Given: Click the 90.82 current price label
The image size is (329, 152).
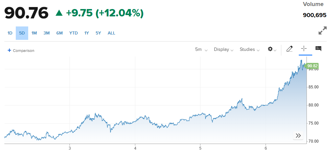Looking at the screenshot, I should (x=312, y=66).
